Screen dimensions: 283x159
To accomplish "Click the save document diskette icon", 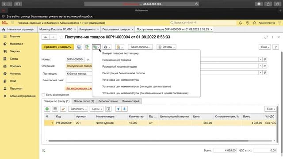I will [x=79, y=47].
